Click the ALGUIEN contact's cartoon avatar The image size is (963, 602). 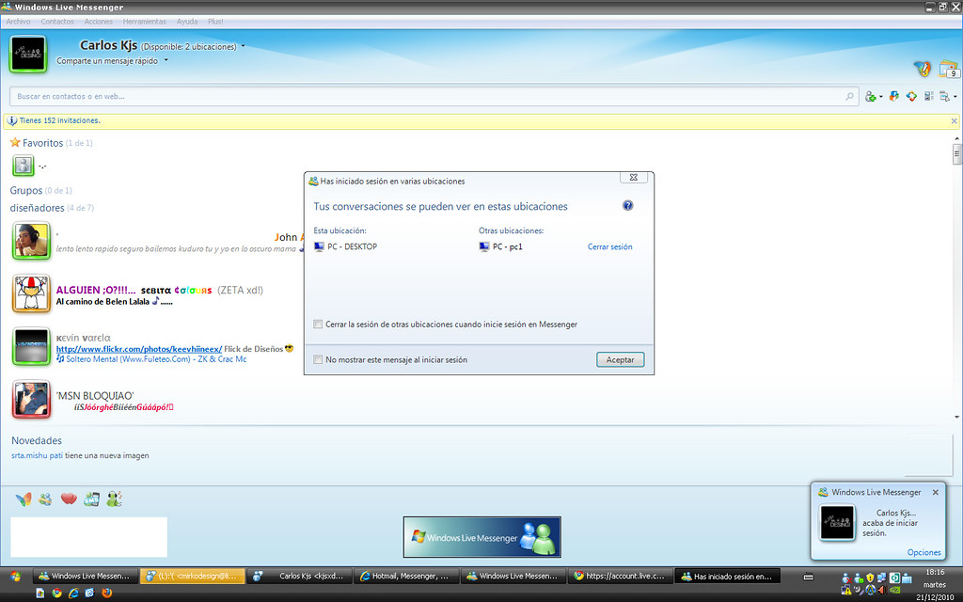pos(31,293)
